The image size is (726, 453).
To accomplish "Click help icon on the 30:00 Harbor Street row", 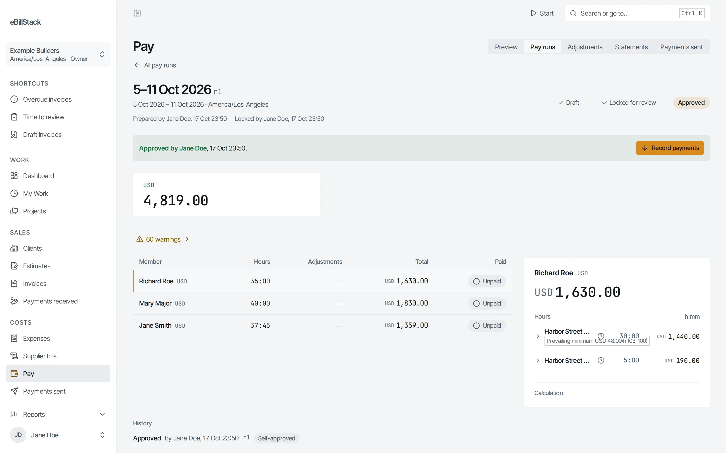I will tap(601, 336).
